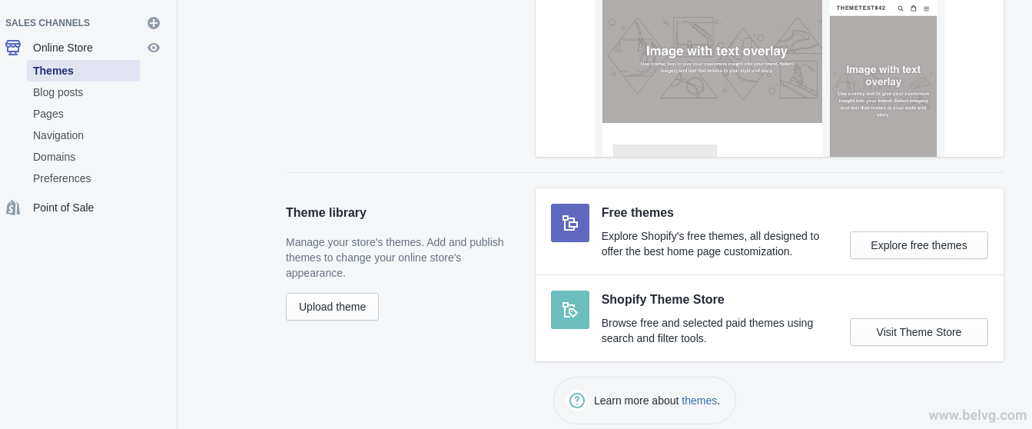
Task: Click the Free themes title
Action: 638,213
